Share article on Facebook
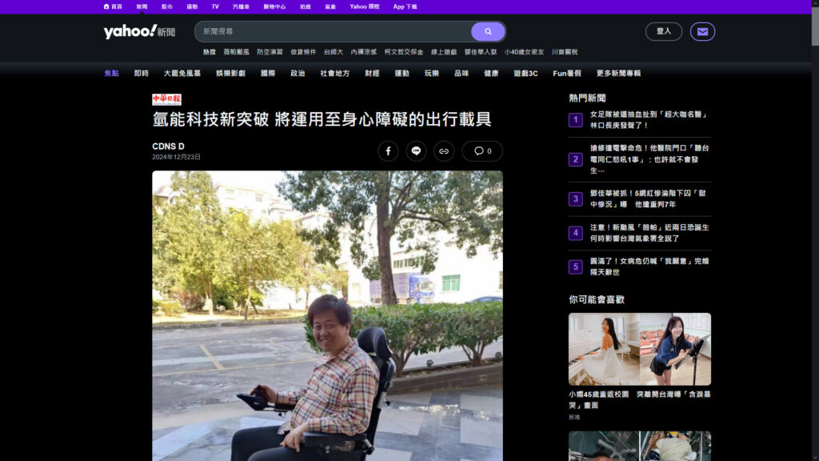819x461 pixels. [388, 150]
